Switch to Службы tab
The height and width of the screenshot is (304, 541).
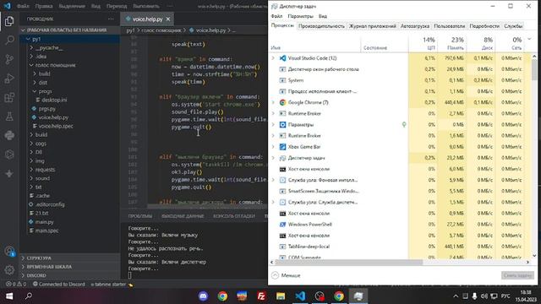pyautogui.click(x=513, y=26)
